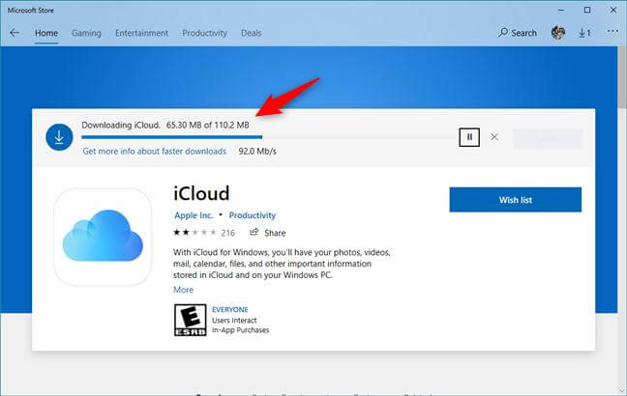Open the Deals tab
Screen dimensions: 627x396
click(x=252, y=33)
